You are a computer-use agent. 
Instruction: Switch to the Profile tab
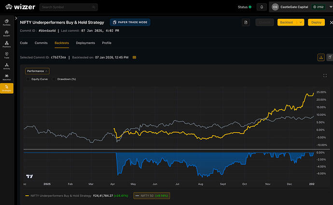pyautogui.click(x=107, y=43)
